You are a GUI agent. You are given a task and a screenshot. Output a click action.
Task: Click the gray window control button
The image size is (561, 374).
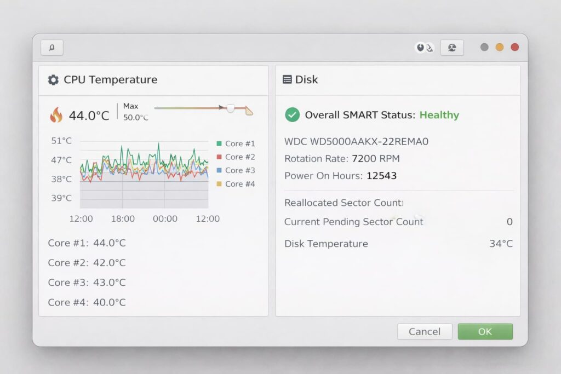click(x=484, y=47)
